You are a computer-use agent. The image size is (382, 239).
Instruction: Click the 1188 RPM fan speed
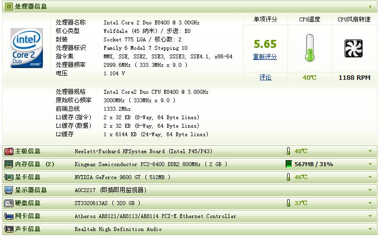355,78
